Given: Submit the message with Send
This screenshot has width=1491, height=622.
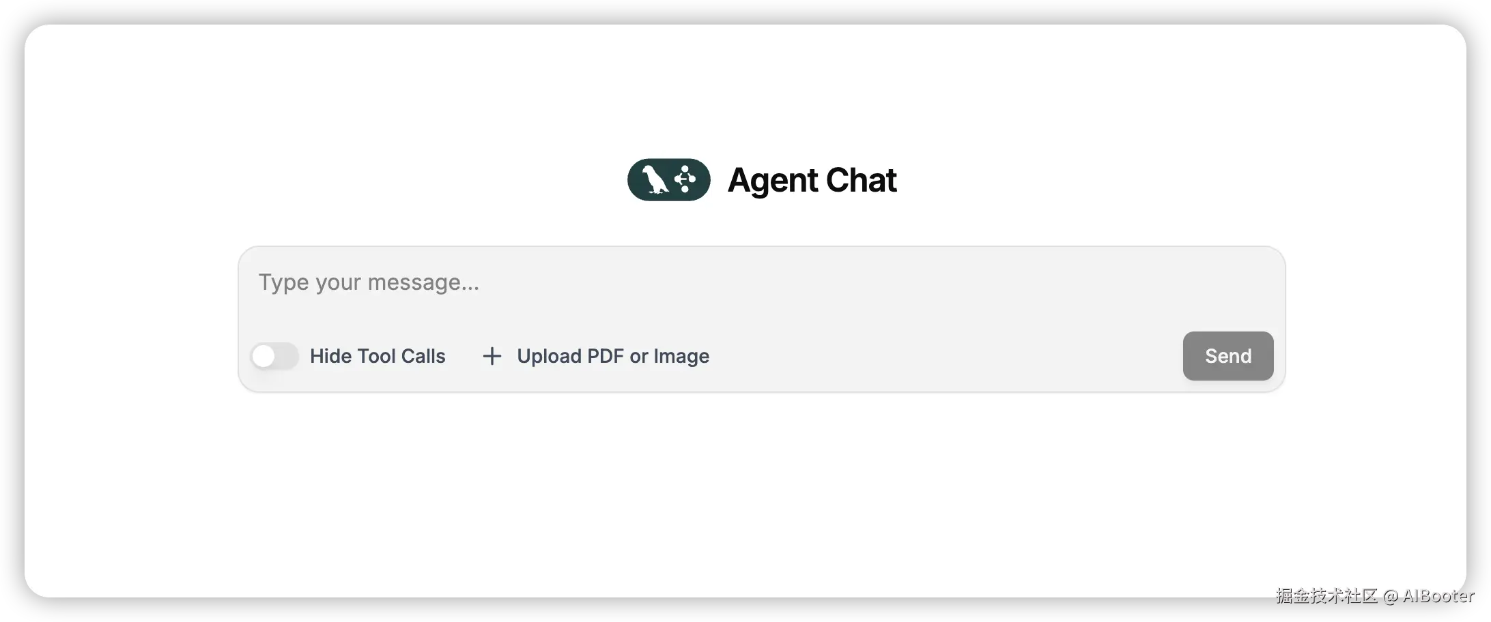Looking at the screenshot, I should coord(1227,356).
